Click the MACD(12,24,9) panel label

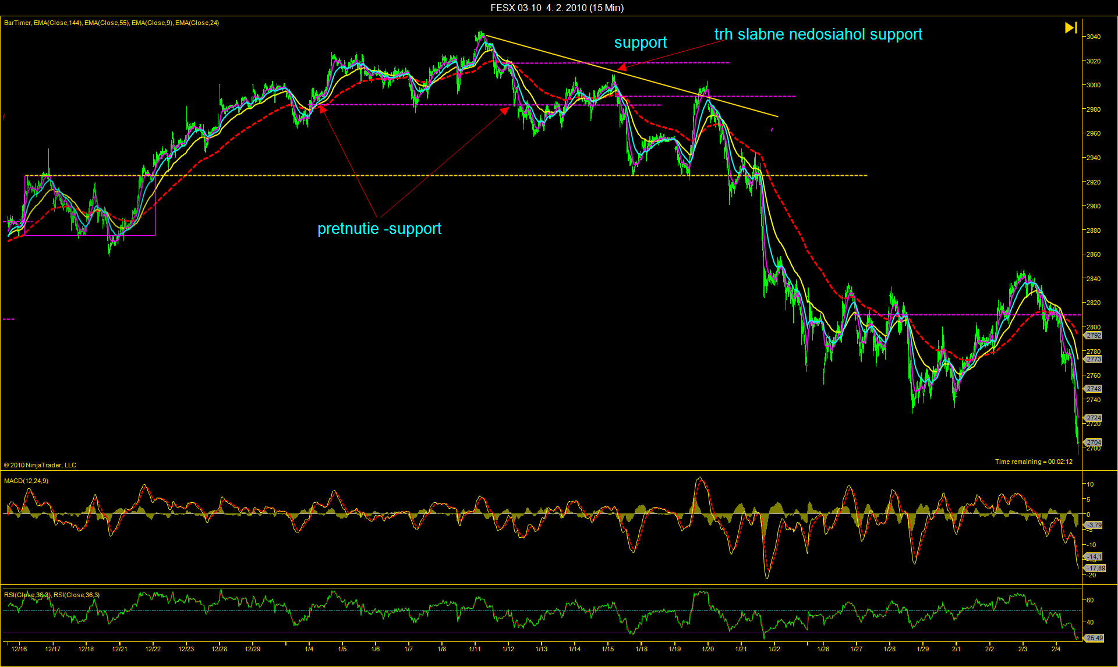coord(26,481)
